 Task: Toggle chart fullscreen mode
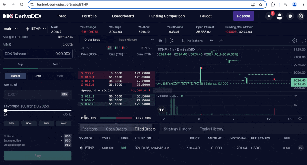click(x=304, y=41)
